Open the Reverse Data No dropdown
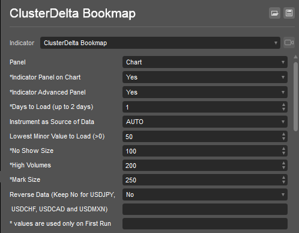Viewport: 299px width, 233px height. [x=205, y=194]
